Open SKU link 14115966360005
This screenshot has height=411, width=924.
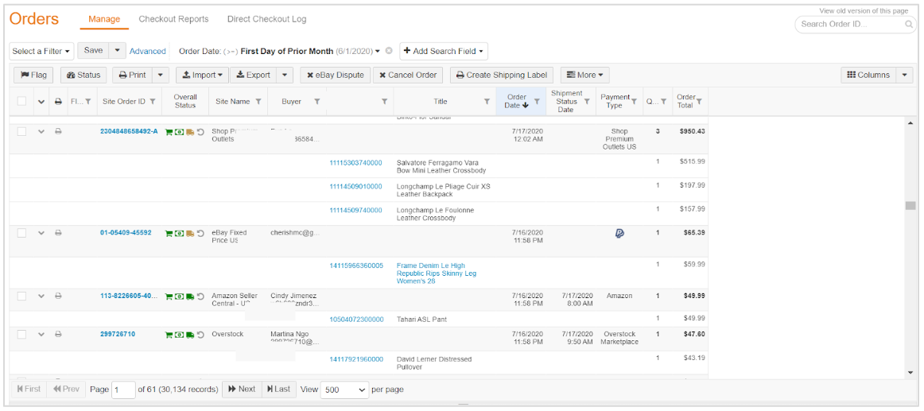click(x=356, y=266)
